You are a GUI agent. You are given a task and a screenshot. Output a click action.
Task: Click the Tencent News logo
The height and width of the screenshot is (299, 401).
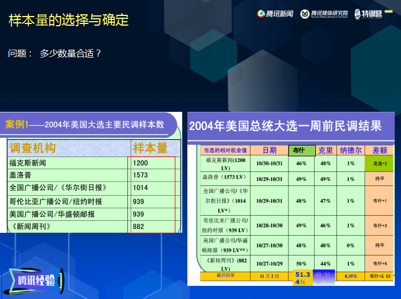[275, 14]
